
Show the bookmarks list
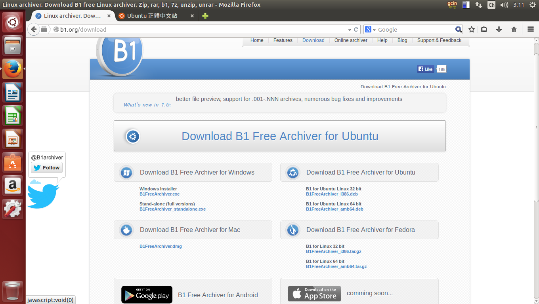click(x=484, y=29)
